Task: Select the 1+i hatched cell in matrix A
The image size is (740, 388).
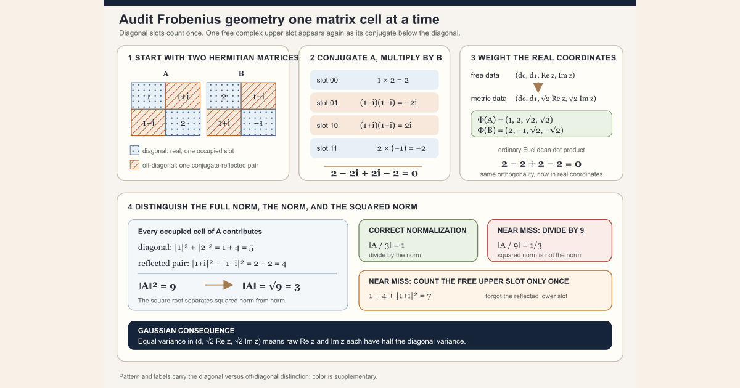Action: pyautogui.click(x=183, y=96)
